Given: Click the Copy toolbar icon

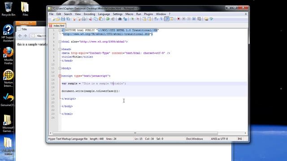Looking at the screenshot, I should tap(96, 19).
